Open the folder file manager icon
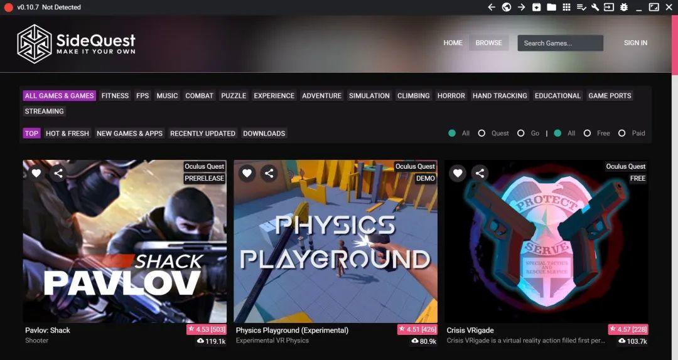This screenshot has height=360, width=678. [x=551, y=8]
